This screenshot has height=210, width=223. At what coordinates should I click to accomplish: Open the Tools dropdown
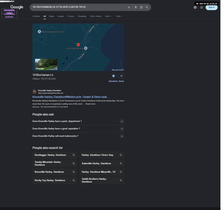pos(120,16)
